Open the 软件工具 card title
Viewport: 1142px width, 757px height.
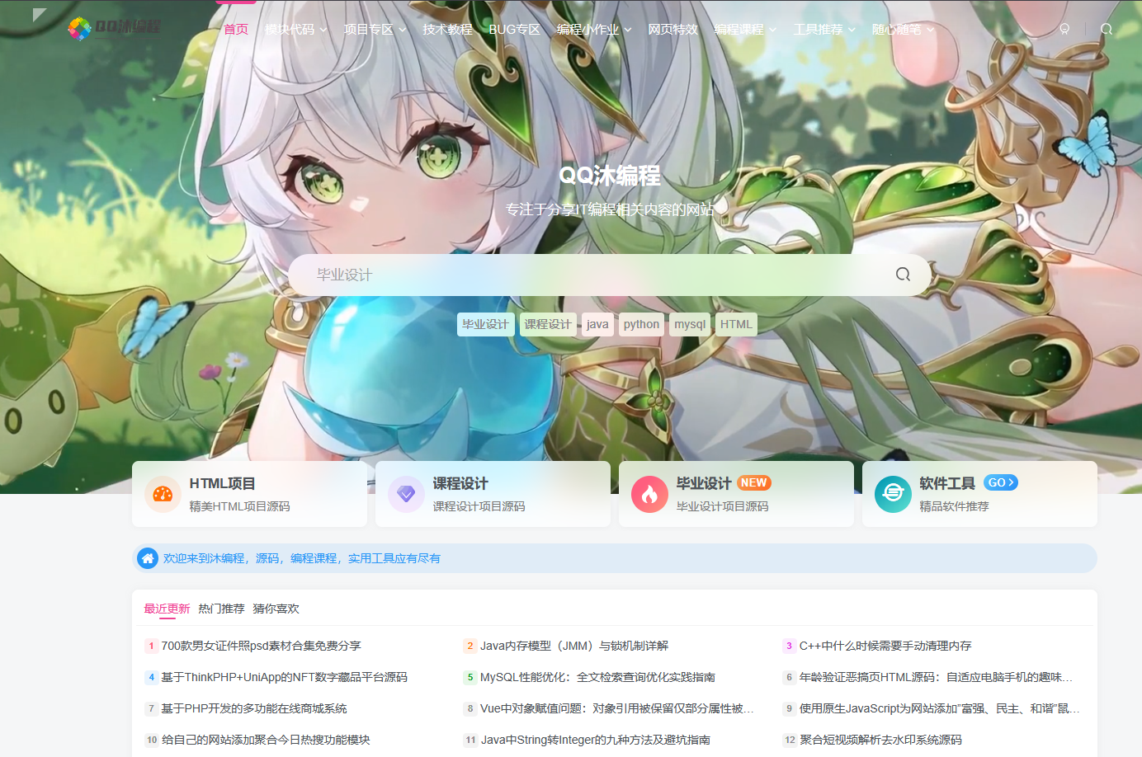click(947, 483)
